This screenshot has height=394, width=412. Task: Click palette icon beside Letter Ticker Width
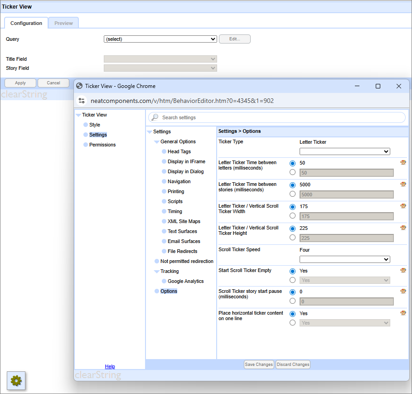click(403, 206)
